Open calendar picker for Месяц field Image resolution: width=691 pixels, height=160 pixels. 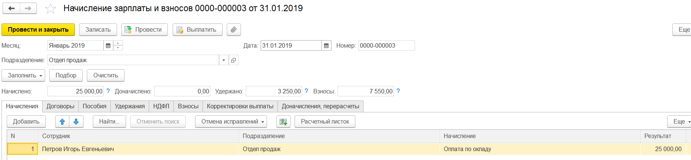(108, 45)
